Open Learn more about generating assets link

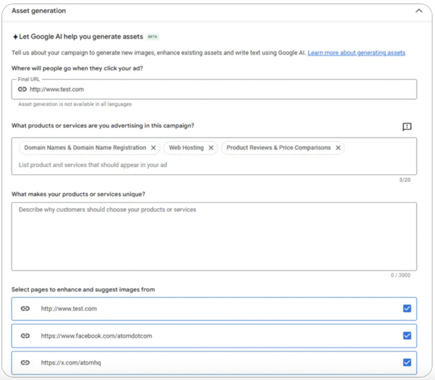point(356,53)
